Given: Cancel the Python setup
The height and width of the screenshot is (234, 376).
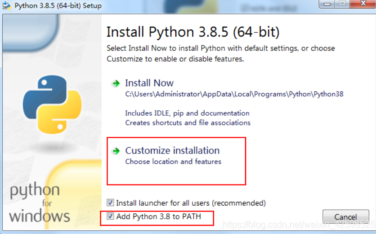Looking at the screenshot, I should coord(345,217).
